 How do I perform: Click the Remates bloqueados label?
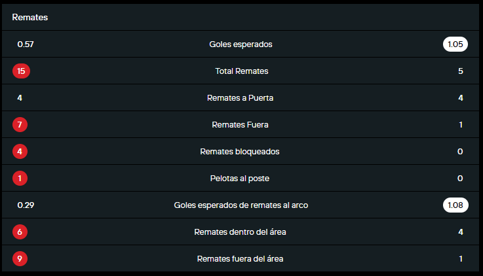240,151
